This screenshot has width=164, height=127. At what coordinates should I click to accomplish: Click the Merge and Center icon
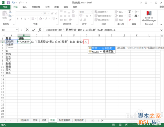click(x=73, y=16)
